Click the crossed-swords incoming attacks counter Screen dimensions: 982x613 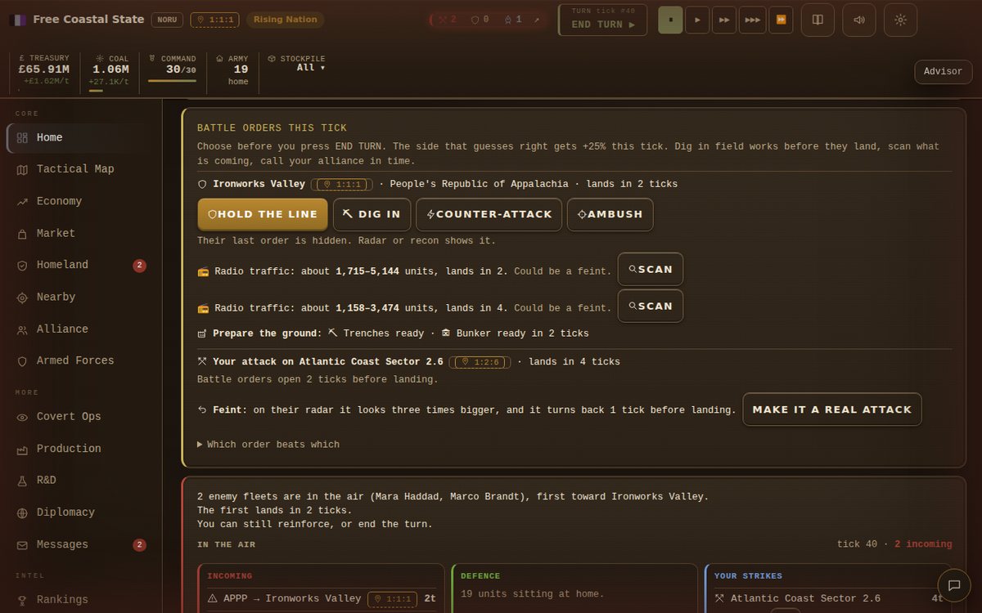(448, 20)
